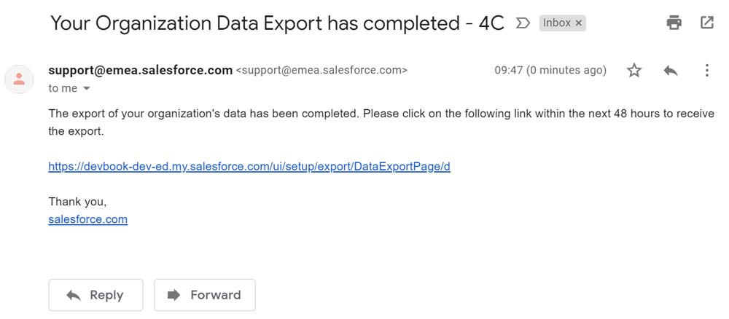729x319 pixels.
Task: Click the sender address in angle brackets
Action: (321, 71)
